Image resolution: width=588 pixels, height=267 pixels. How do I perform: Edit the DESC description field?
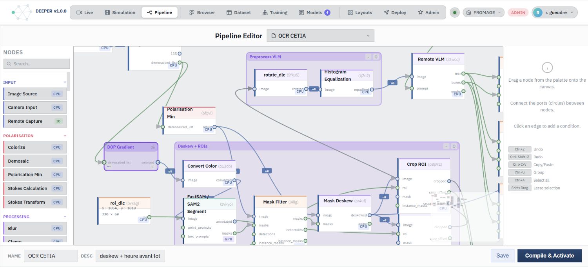[x=130, y=256]
